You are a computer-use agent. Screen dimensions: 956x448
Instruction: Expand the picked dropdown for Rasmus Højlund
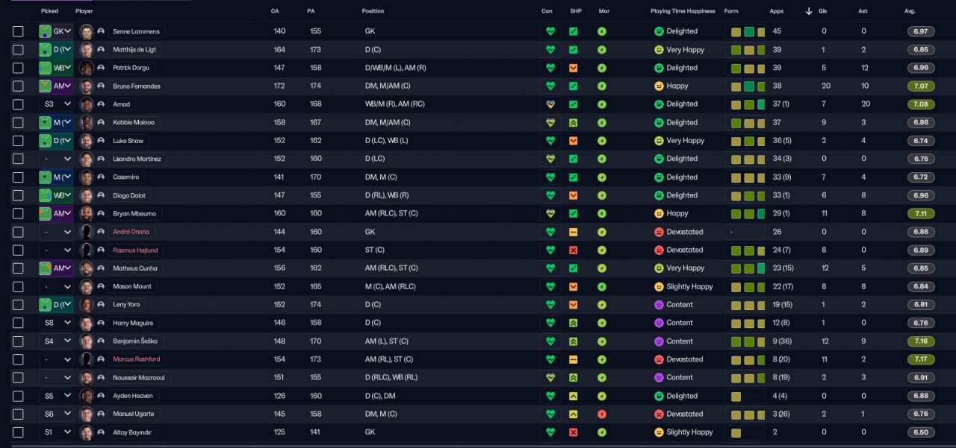[56, 250]
